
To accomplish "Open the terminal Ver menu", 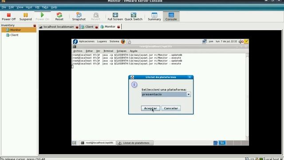I will (x=98, y=51).
